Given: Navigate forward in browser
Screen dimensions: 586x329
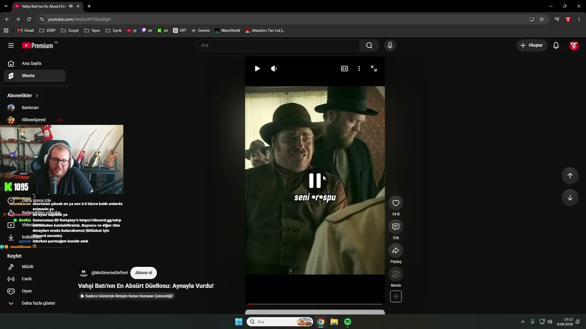Looking at the screenshot, I should pyautogui.click(x=18, y=19).
